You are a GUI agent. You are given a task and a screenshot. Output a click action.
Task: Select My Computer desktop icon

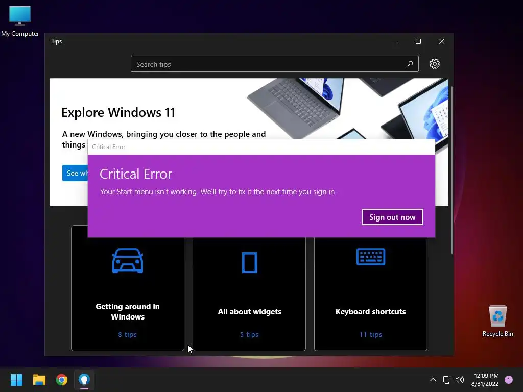pos(20,21)
